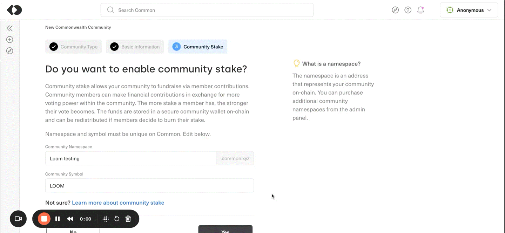Open explore via the sidebar compass icon
The height and width of the screenshot is (233, 505).
pos(10,51)
